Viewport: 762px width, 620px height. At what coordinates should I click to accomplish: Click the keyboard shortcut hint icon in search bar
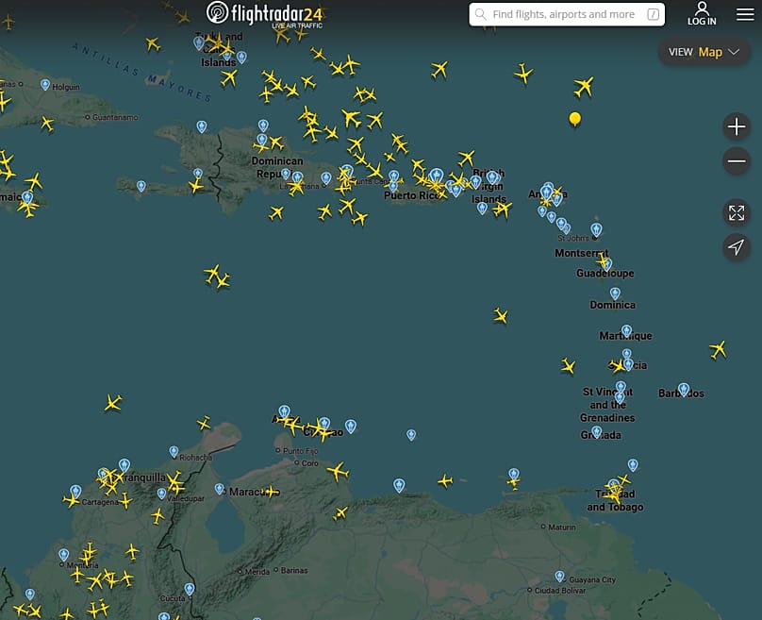(x=654, y=14)
